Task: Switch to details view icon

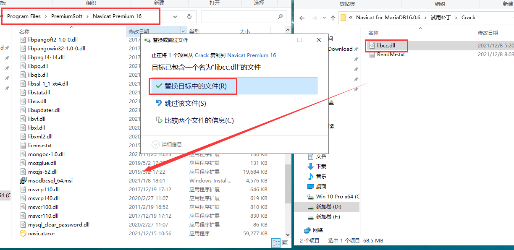Action: click(x=276, y=242)
